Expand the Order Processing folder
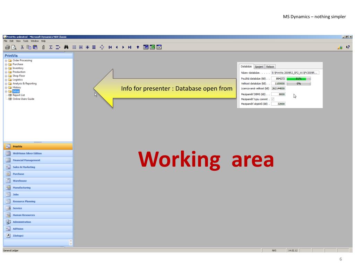This screenshot has height=266, width=355. pos(6,61)
